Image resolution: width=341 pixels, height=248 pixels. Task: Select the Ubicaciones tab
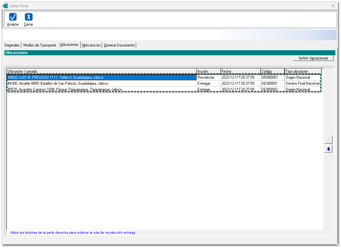point(69,45)
